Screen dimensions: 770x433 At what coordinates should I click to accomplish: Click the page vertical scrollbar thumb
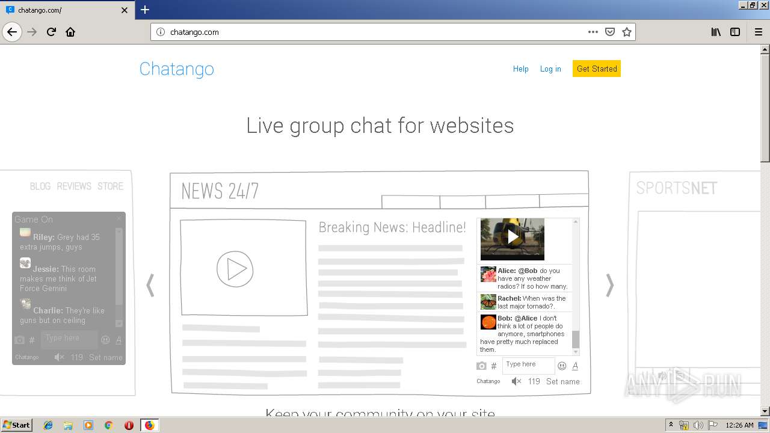click(x=765, y=108)
